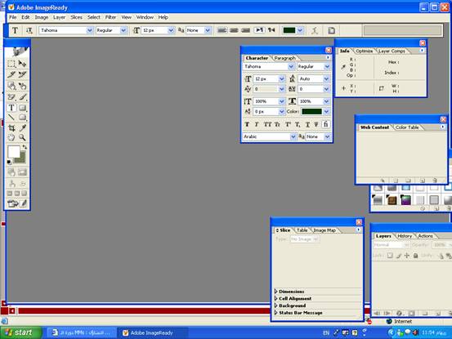Toggle Faux Italic in Character palette
Viewport: 452px width, 339px height.
click(257, 124)
